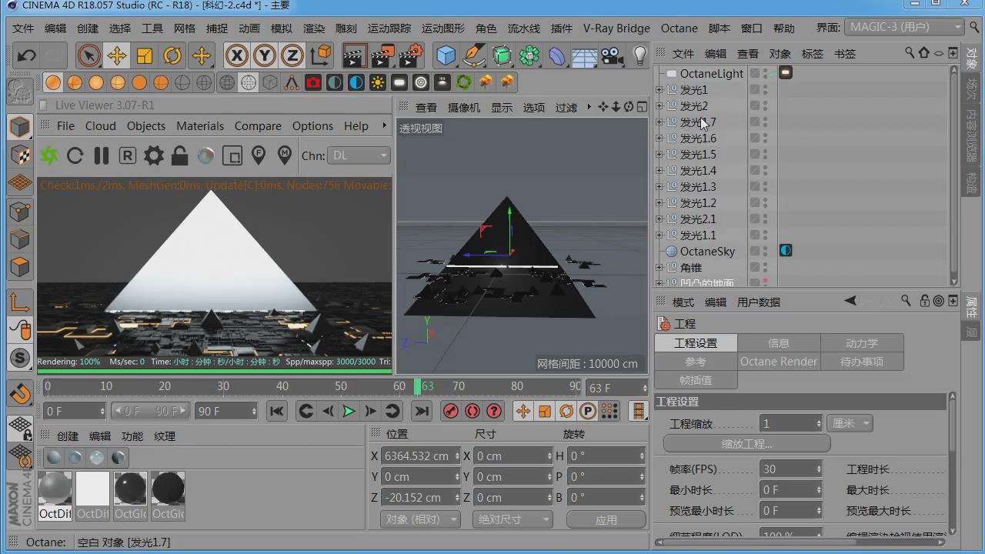Viewport: 985px width, 554px height.
Task: Pause the Live Viewer rendering
Action: (101, 155)
